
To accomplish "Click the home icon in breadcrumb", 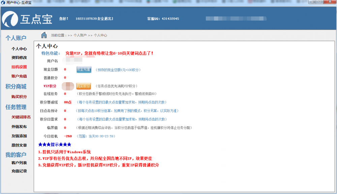I will (44, 35).
